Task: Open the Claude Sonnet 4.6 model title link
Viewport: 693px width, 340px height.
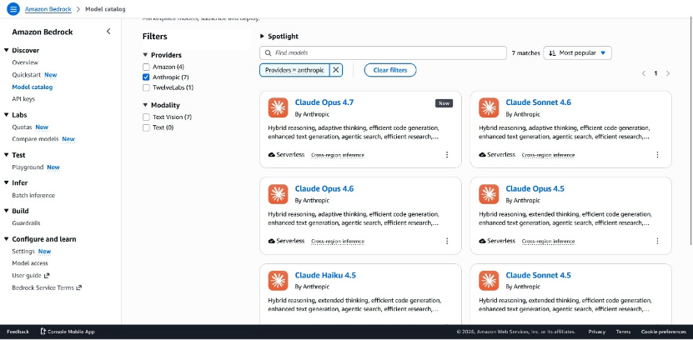Action: (539, 102)
